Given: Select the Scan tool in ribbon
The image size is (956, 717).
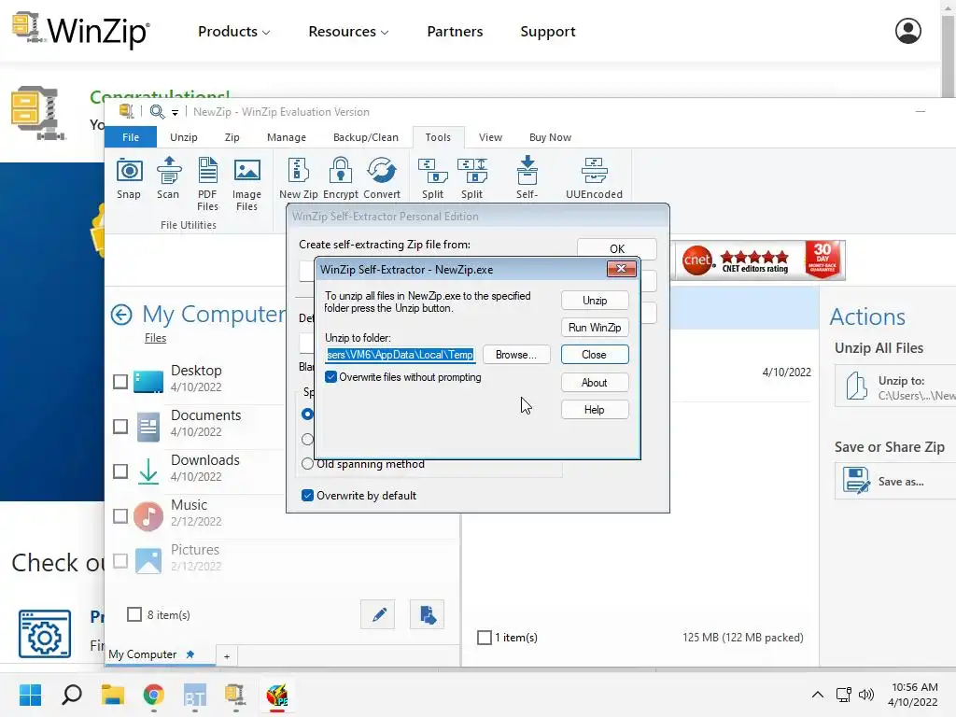Looking at the screenshot, I should 168,170.
